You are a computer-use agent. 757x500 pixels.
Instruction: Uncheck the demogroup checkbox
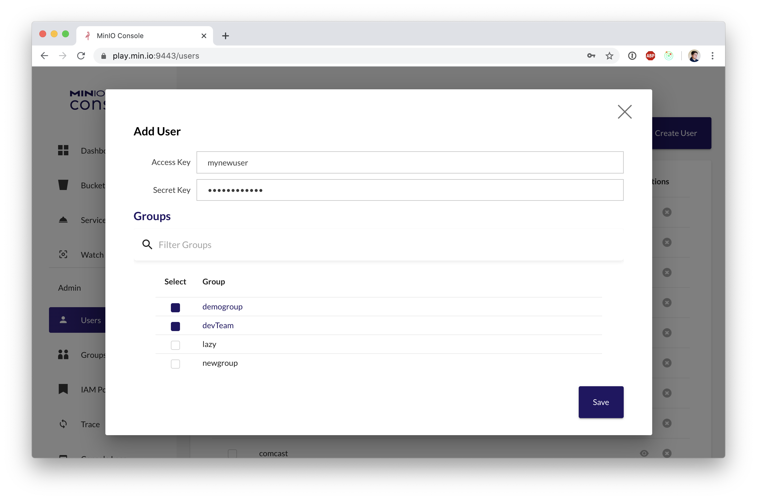coord(175,307)
